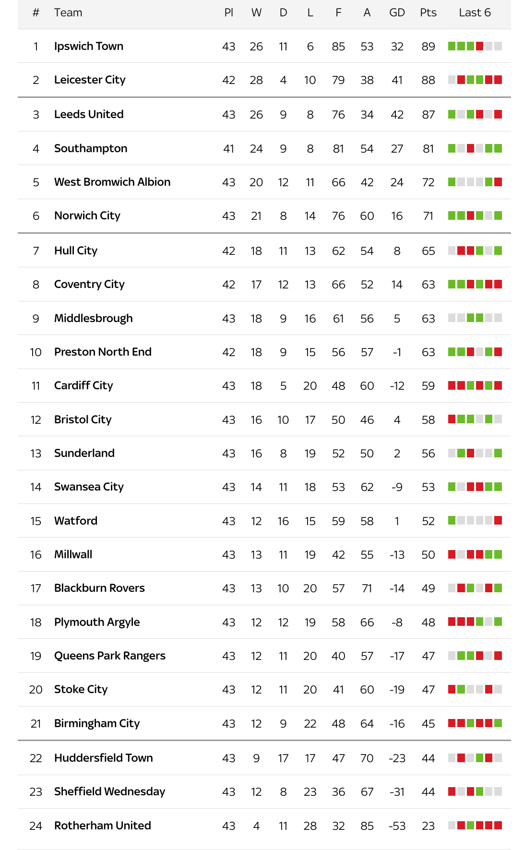Open the Southampton team link
This screenshot has width=524, height=850.
91,148
